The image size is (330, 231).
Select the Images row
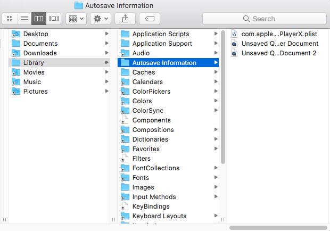168,187
